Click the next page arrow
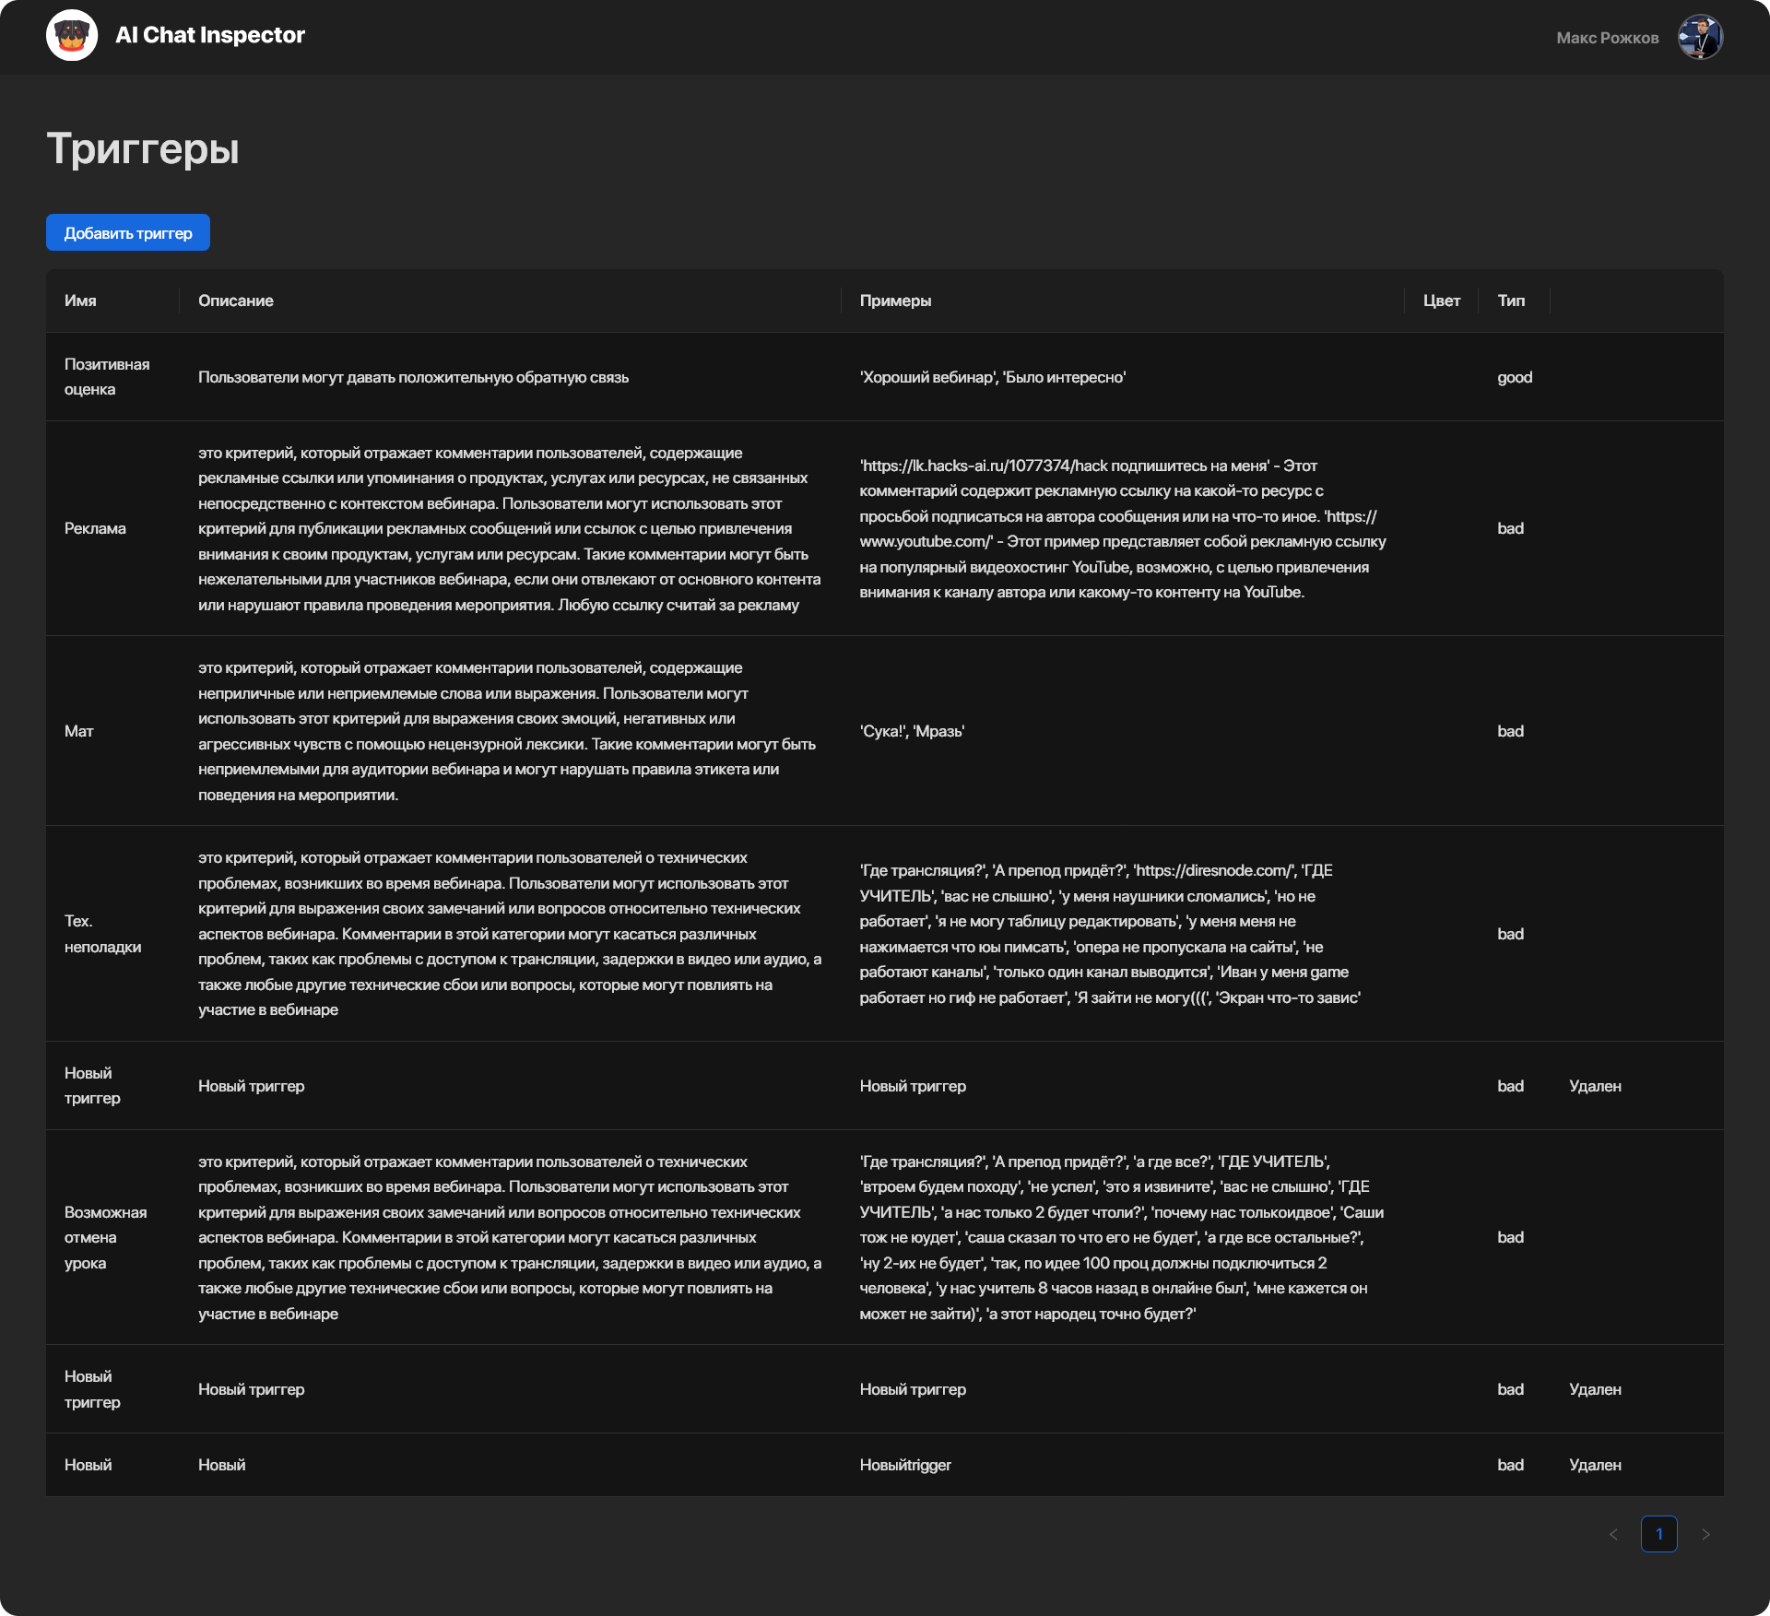This screenshot has height=1616, width=1770. pyautogui.click(x=1705, y=1534)
